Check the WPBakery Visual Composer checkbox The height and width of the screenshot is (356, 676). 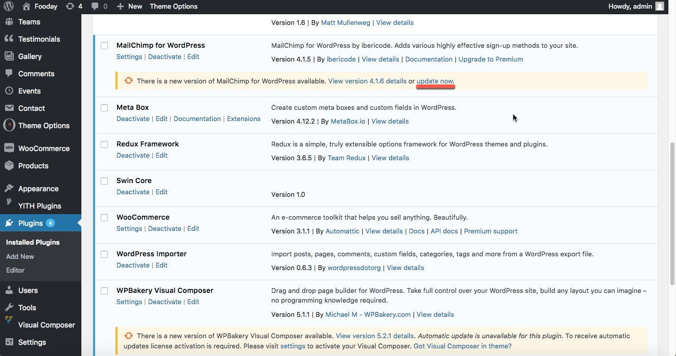[x=104, y=291]
